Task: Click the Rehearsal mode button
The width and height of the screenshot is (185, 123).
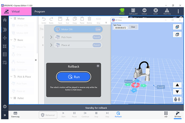Action: coord(48,115)
